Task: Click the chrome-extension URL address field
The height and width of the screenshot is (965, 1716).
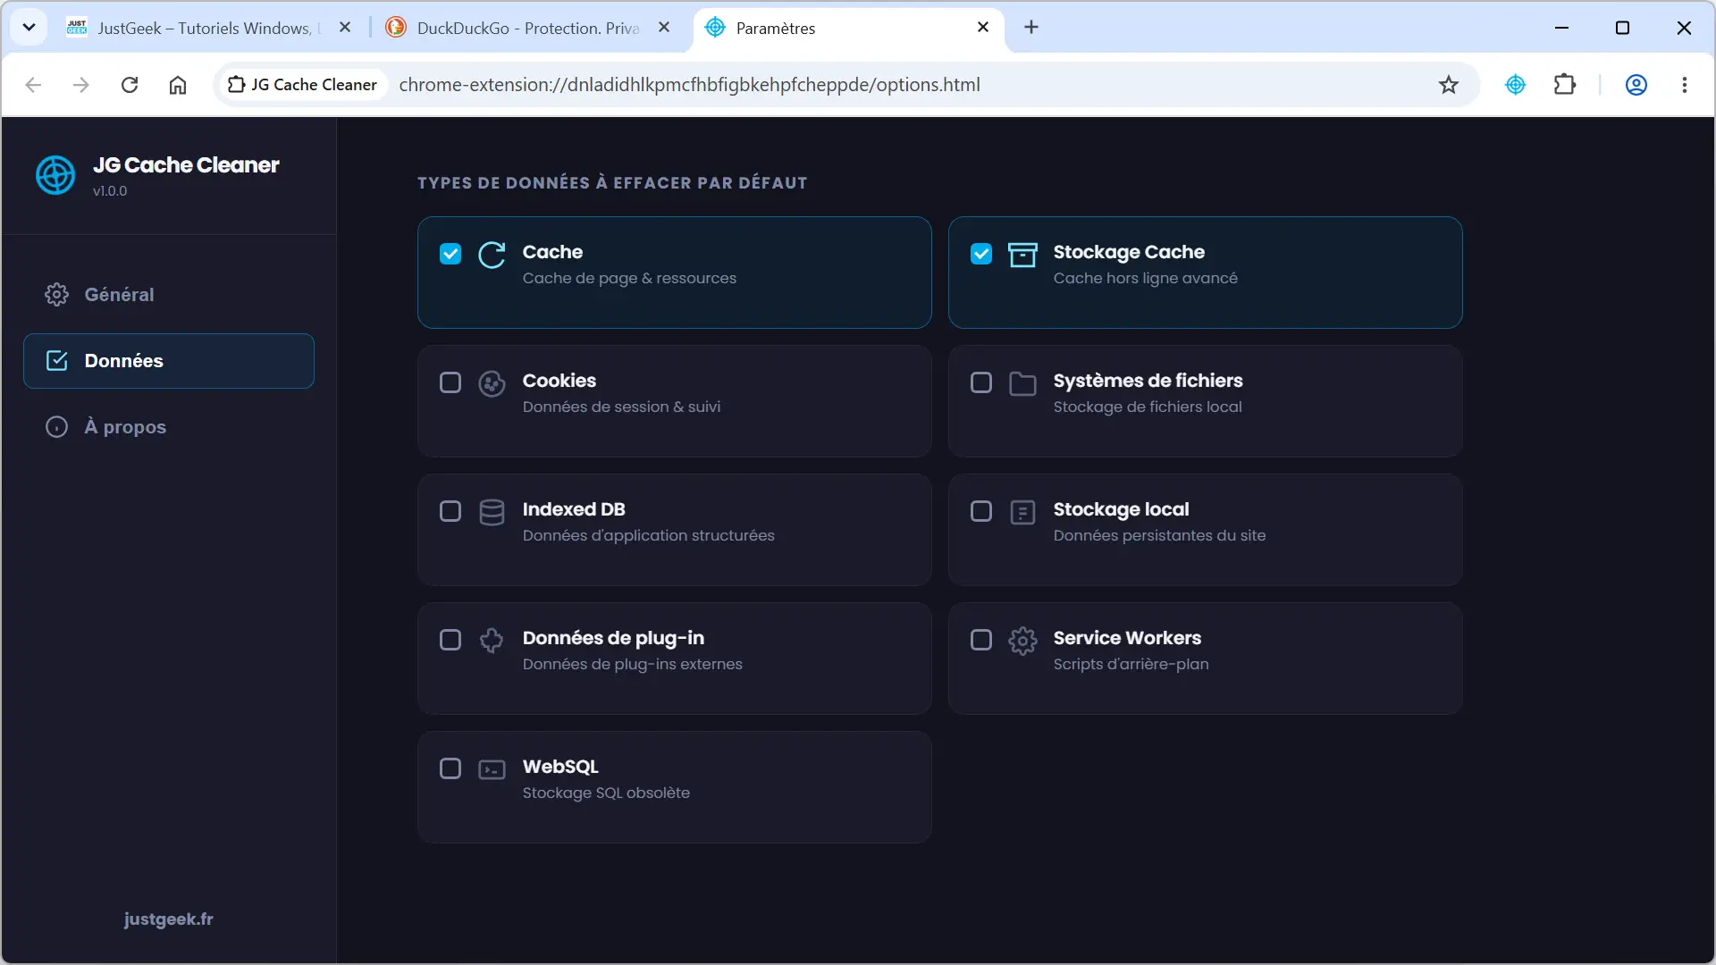Action: 689,85
